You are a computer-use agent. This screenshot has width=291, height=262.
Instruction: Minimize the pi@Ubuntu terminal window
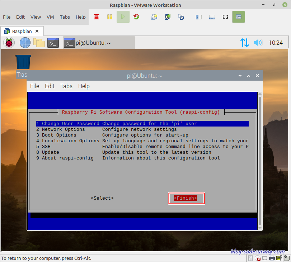pos(240,76)
